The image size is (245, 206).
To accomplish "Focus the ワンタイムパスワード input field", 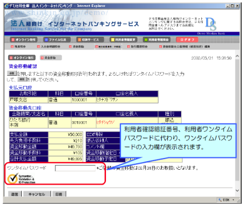I will pos(75,168).
